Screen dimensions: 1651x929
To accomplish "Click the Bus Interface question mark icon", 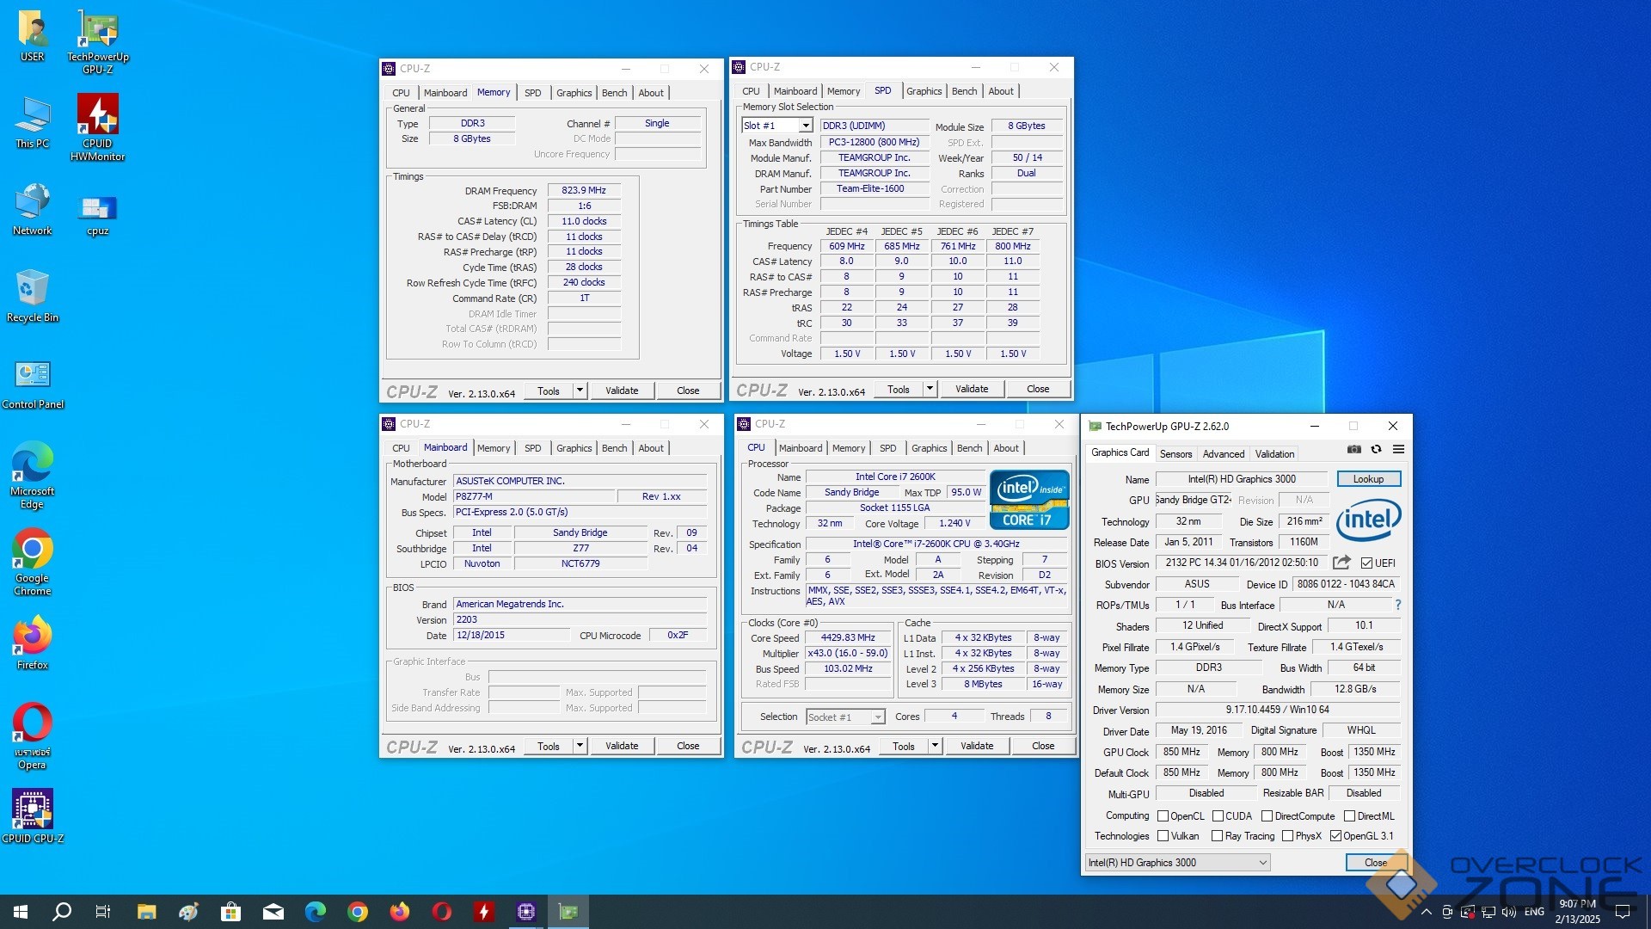I will pyautogui.click(x=1398, y=605).
